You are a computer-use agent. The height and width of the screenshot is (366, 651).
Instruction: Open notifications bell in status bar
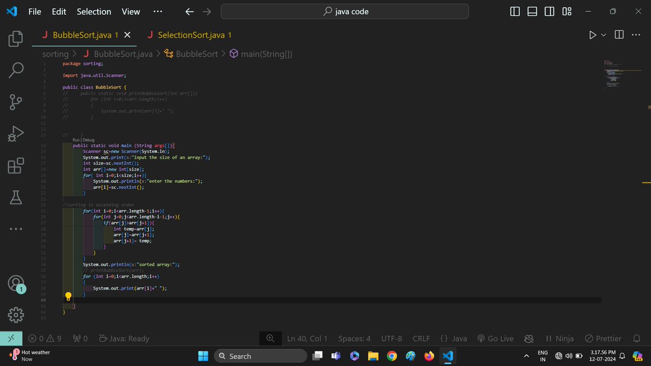click(637, 338)
